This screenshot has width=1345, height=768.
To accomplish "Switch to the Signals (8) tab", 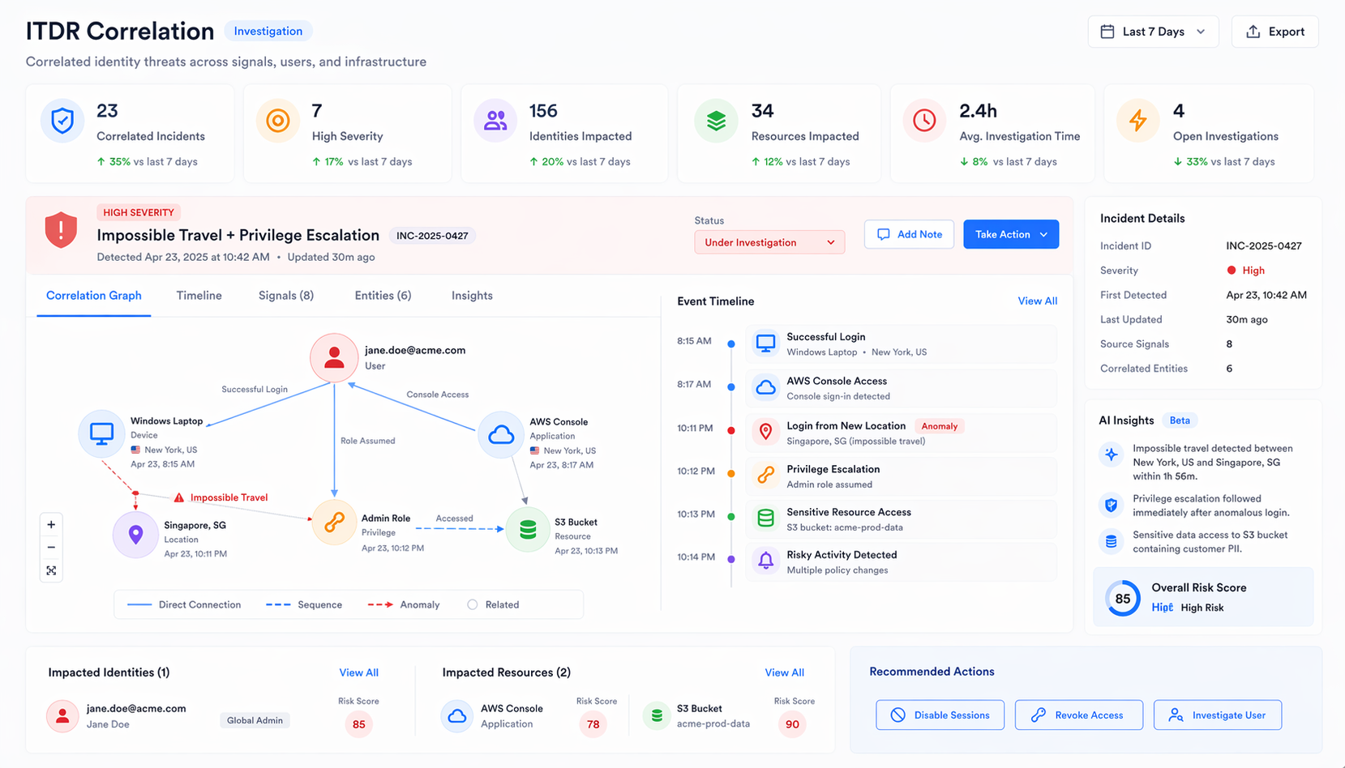I will tap(285, 296).
